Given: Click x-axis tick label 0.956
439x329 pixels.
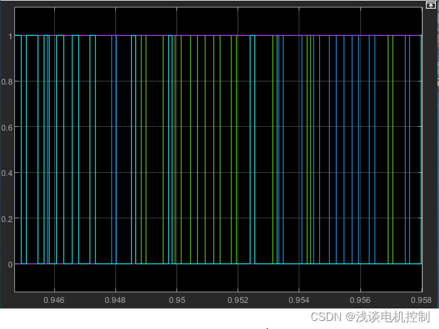Looking at the screenshot, I should [360, 300].
